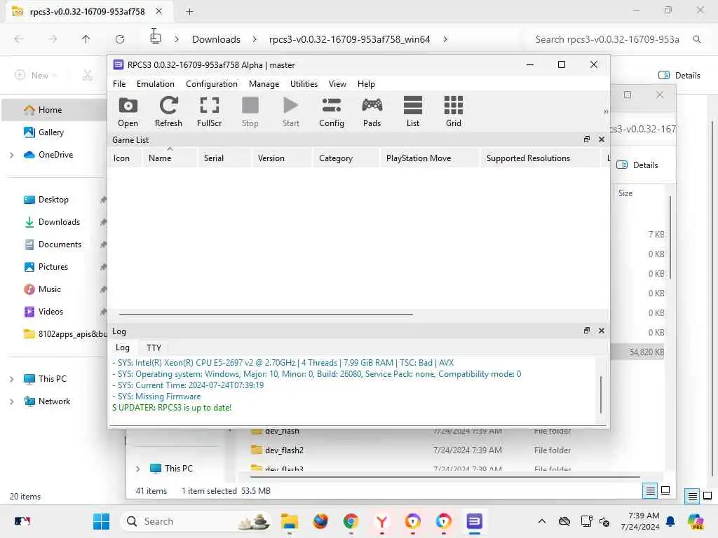
Task: Close the Log panel
Action: 601,331
